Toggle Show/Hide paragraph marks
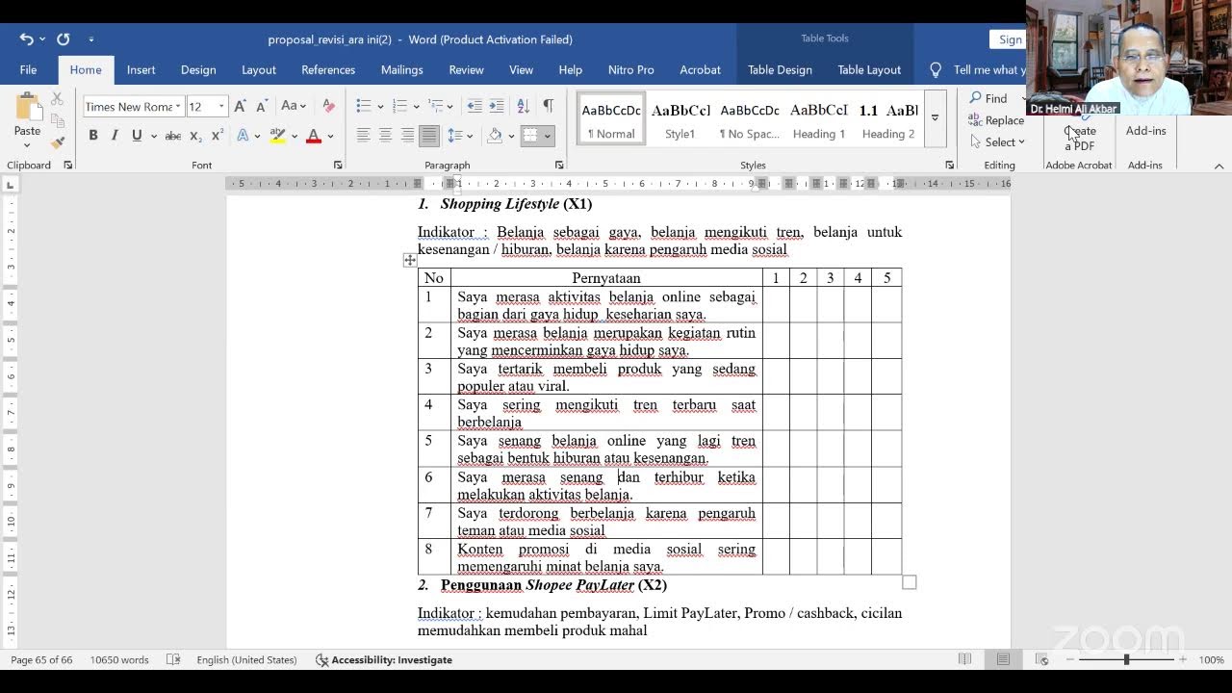The width and height of the screenshot is (1232, 693). click(x=548, y=106)
